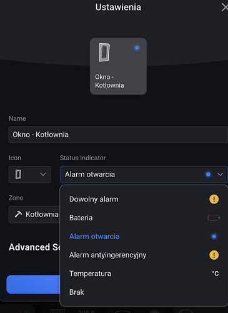Screen dimensions: 228x313
Task: Click the °C icon next to Temperatura
Action: (x=216, y=274)
